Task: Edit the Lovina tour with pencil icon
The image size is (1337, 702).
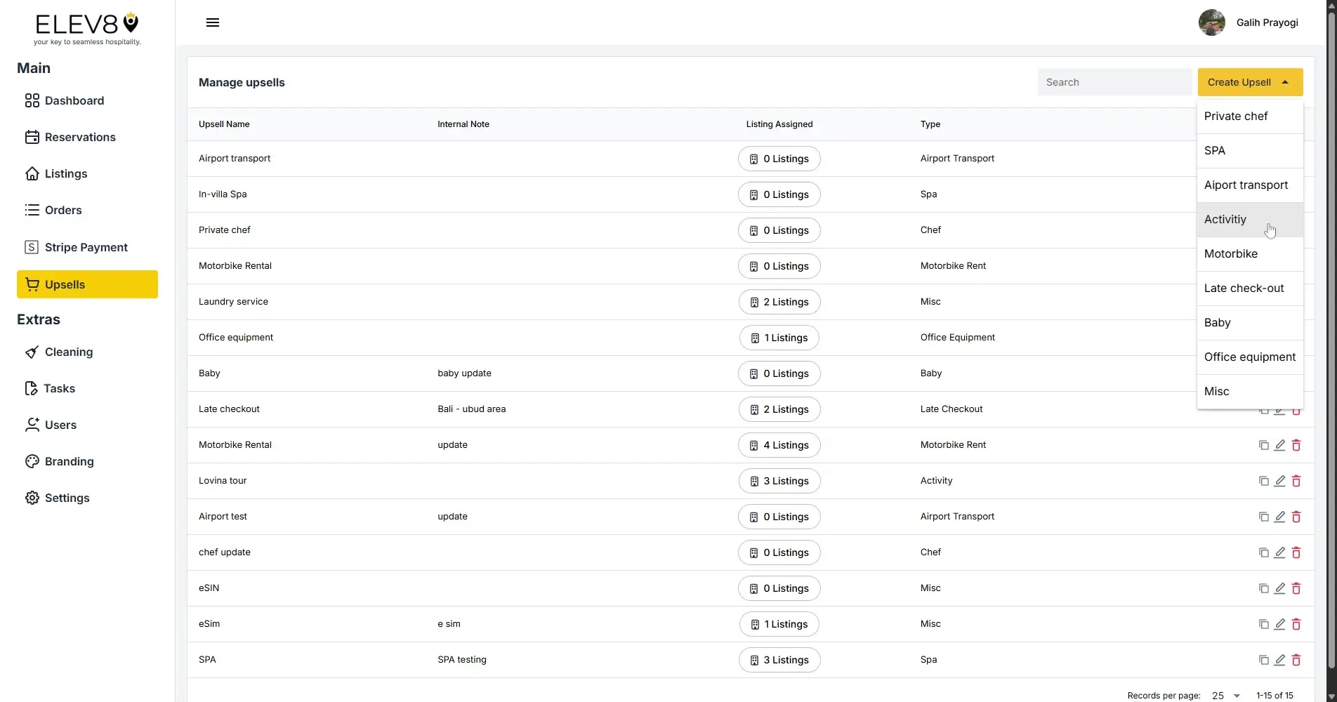Action: [1279, 481]
